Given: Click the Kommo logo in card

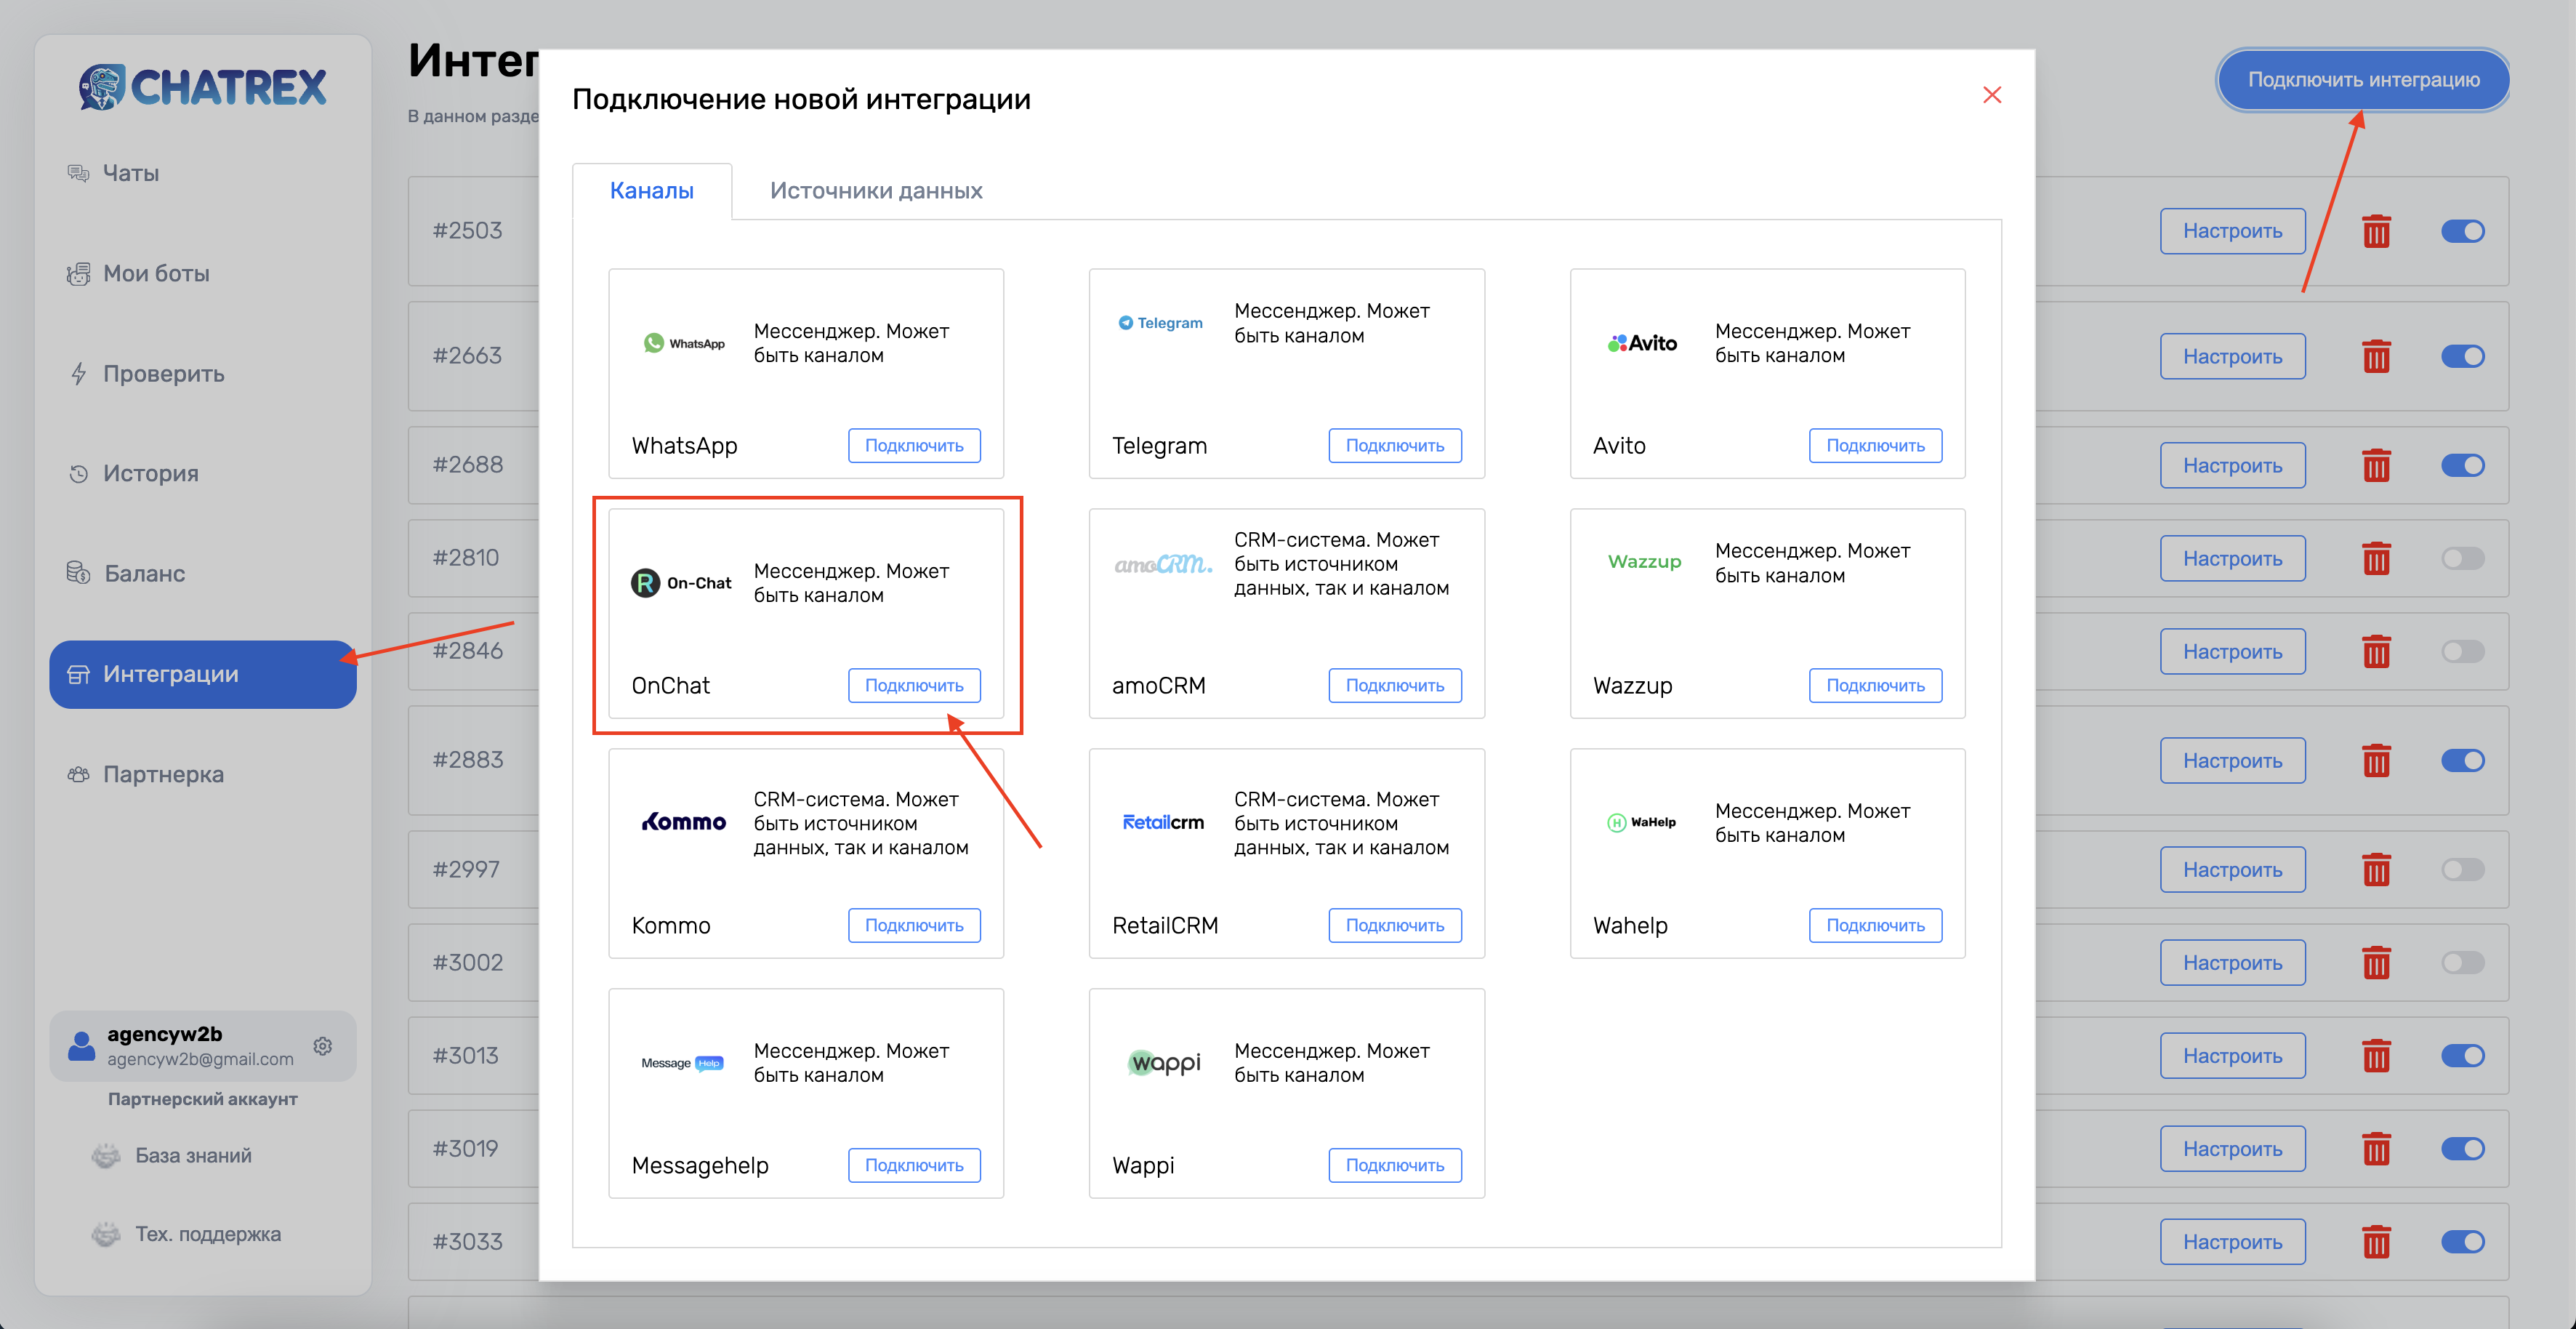Looking at the screenshot, I should (684, 822).
